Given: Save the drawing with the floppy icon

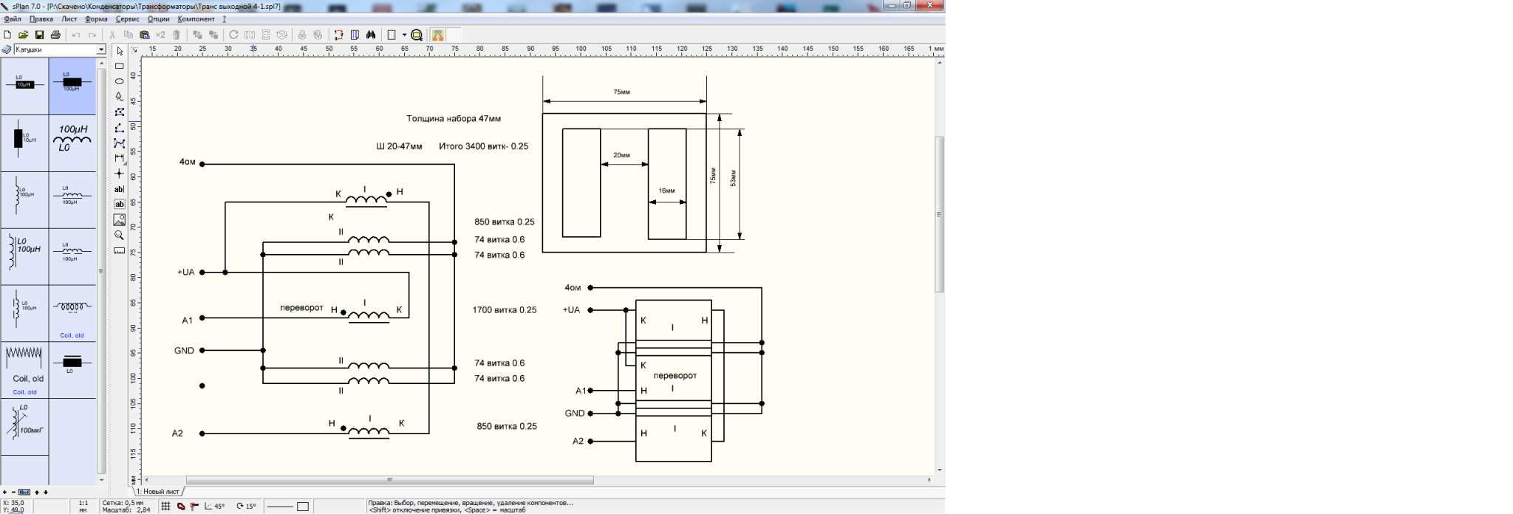Looking at the screenshot, I should pos(39,35).
